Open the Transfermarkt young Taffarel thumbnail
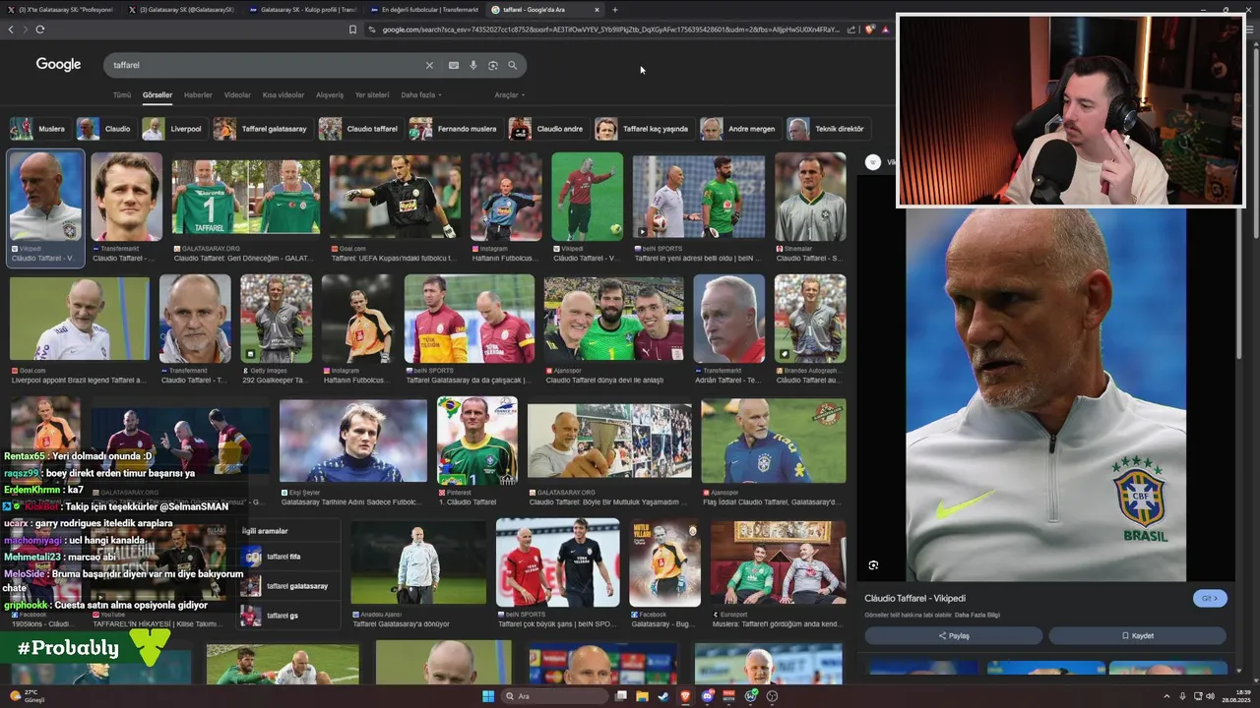This screenshot has width=1260, height=708. click(x=126, y=197)
